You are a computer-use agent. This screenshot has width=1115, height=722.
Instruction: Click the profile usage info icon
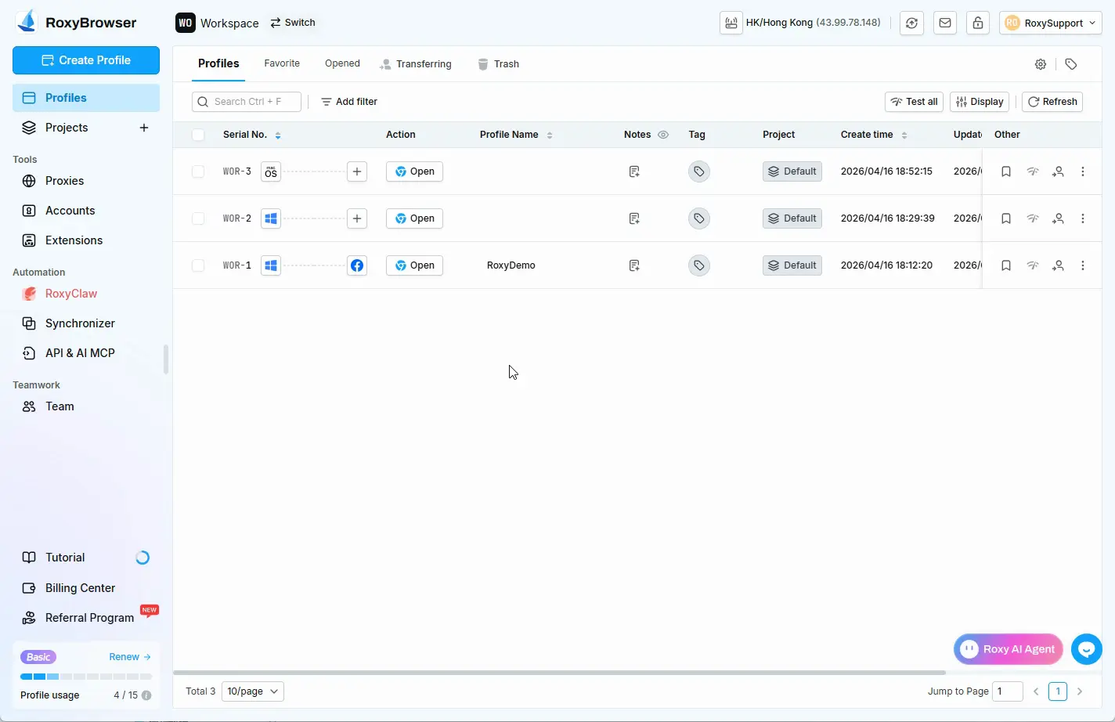click(146, 695)
